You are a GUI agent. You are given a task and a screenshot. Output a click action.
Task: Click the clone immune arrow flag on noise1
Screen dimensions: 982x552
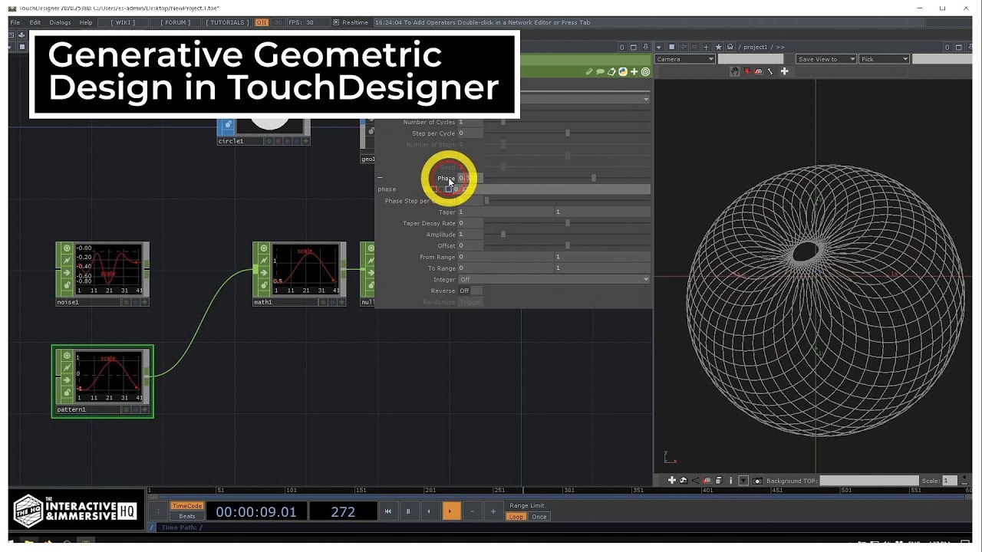[x=67, y=273]
